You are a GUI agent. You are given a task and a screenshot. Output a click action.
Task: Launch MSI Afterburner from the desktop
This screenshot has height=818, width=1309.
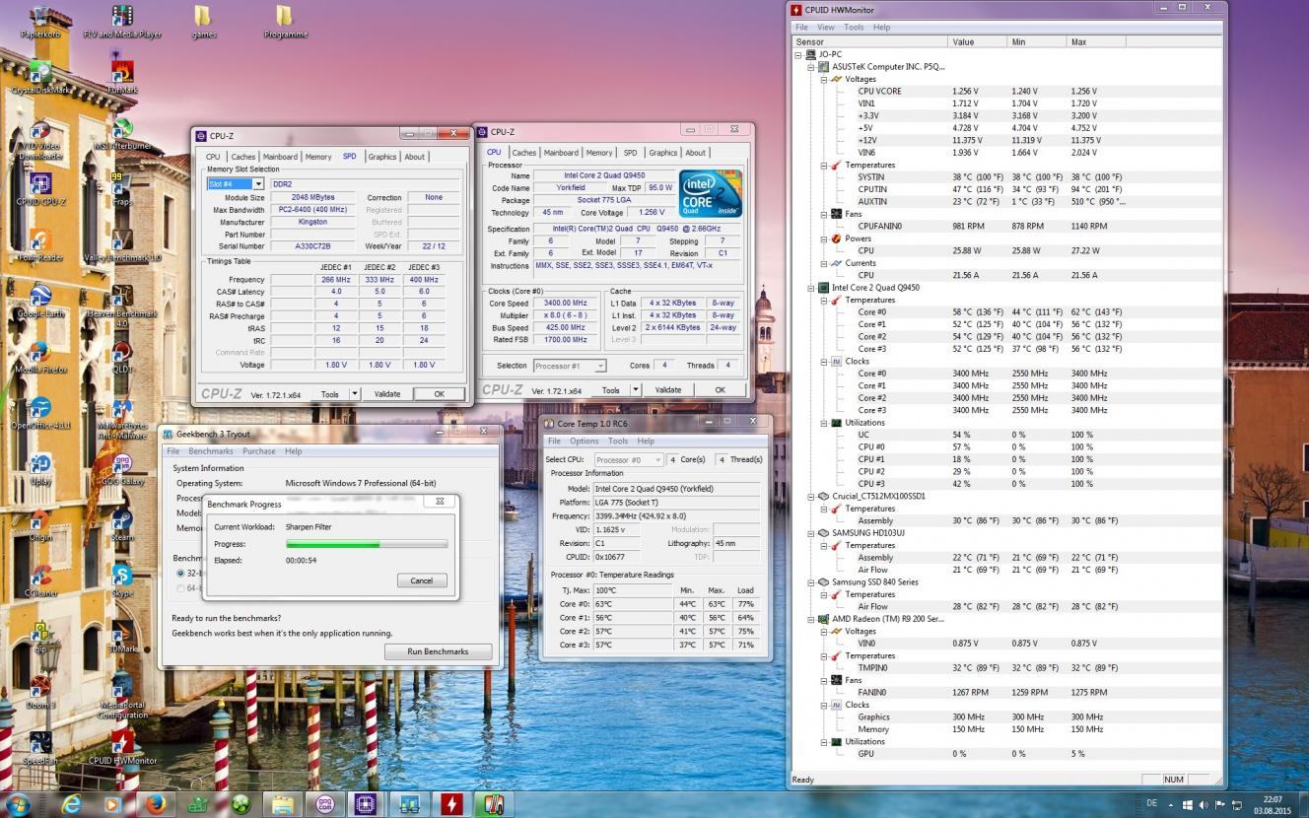click(x=122, y=130)
